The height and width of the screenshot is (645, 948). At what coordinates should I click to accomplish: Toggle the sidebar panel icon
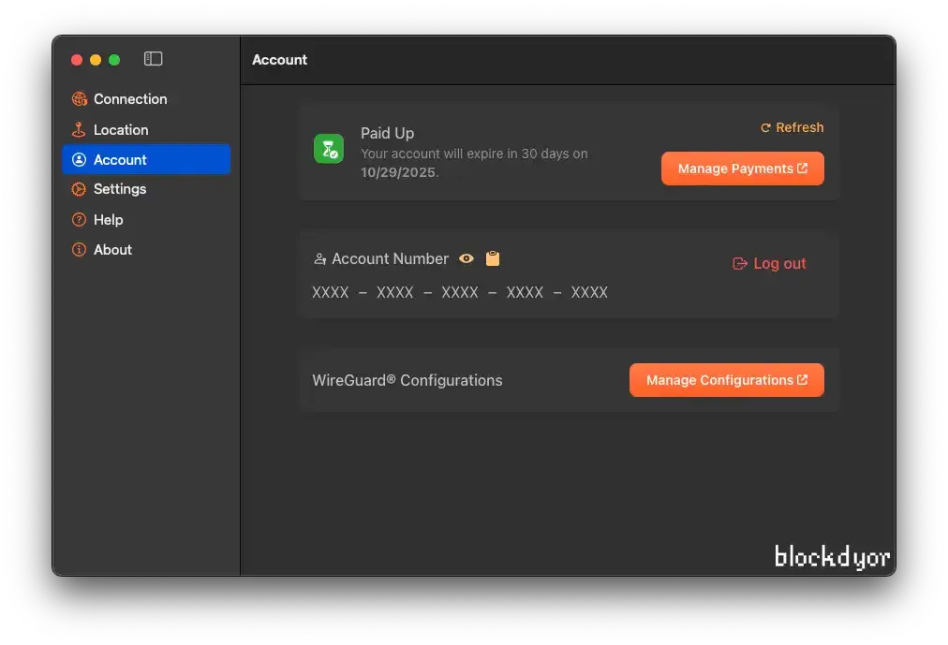point(153,59)
